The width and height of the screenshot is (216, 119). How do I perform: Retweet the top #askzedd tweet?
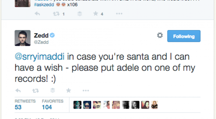[x=56, y=14]
